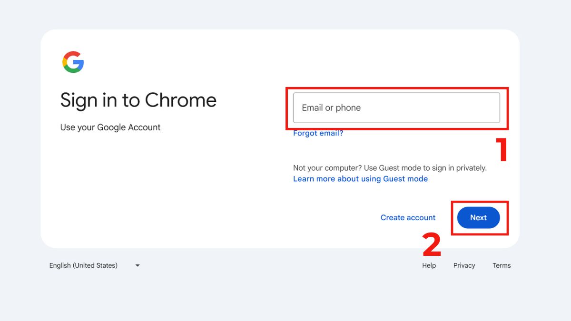Click Forgot email? below the input
571x321 pixels.
(x=317, y=133)
